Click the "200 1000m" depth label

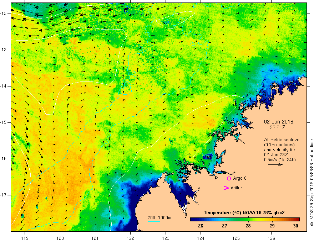(159, 218)
